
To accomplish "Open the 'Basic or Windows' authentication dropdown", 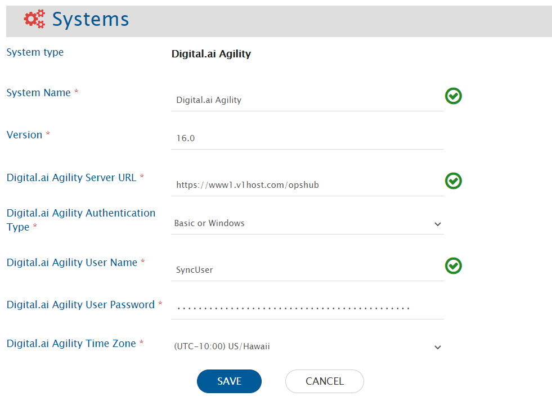I will point(304,223).
